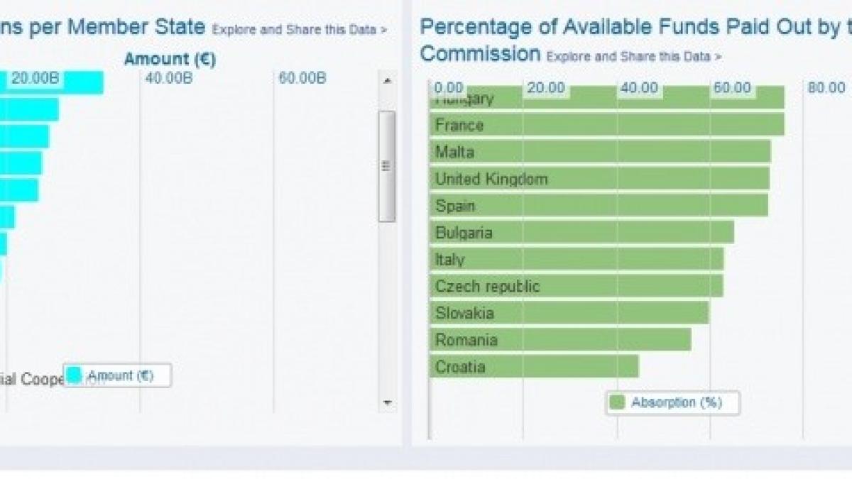Click the Czech republic bar

tap(576, 286)
